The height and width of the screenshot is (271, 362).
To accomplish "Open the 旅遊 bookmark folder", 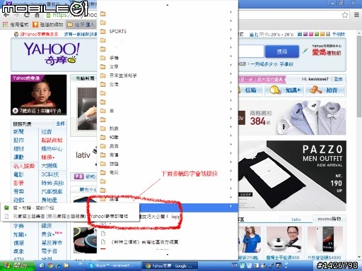I will (x=168, y=164).
